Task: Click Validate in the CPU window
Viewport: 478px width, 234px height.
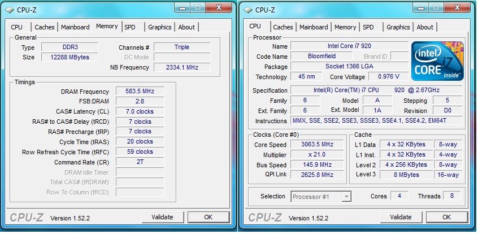Action: coord(401,217)
